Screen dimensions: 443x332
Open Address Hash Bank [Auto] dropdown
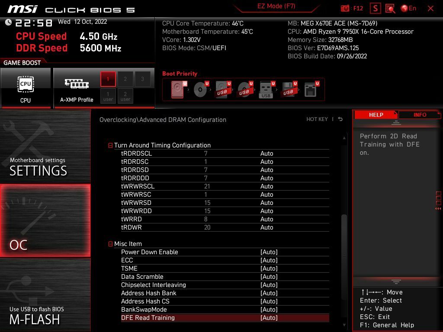pyautogui.click(x=269, y=293)
